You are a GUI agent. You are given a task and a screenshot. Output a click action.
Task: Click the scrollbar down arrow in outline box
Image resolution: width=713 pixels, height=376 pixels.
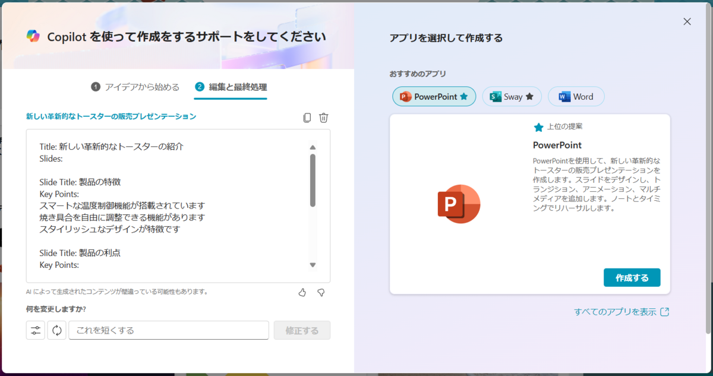313,265
